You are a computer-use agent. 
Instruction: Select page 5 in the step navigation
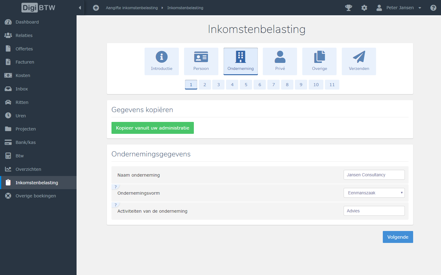click(246, 85)
